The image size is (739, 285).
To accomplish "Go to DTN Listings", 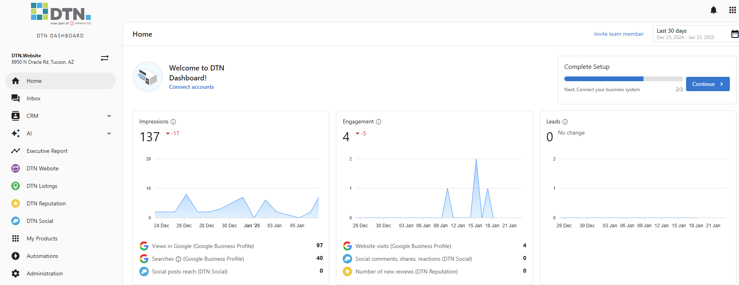I will (x=60, y=186).
